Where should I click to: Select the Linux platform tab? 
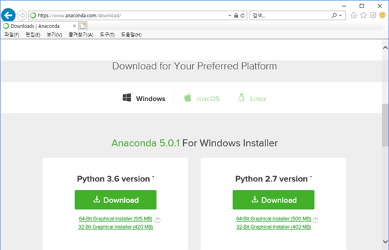point(252,98)
